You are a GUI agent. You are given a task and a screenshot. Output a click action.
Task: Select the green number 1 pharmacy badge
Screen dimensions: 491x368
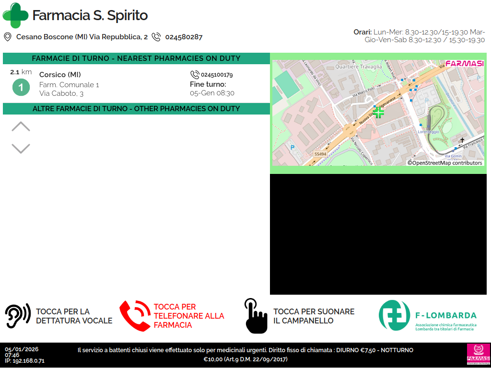[x=21, y=88]
